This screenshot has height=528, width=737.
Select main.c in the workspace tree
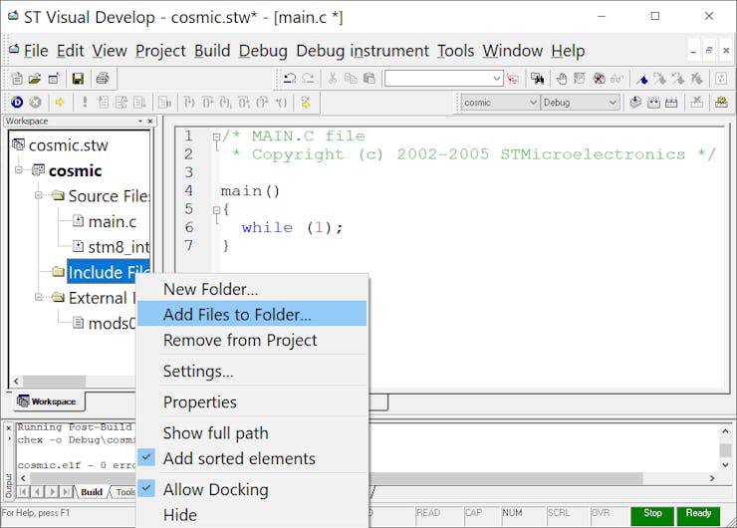coord(112,221)
